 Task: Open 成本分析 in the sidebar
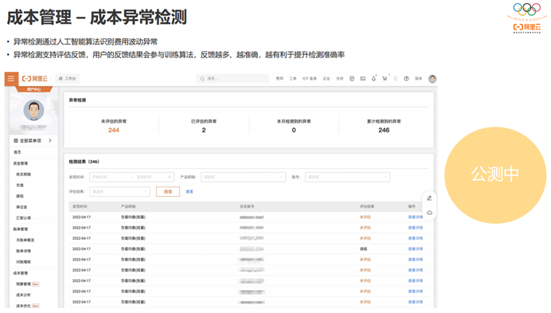point(24,295)
